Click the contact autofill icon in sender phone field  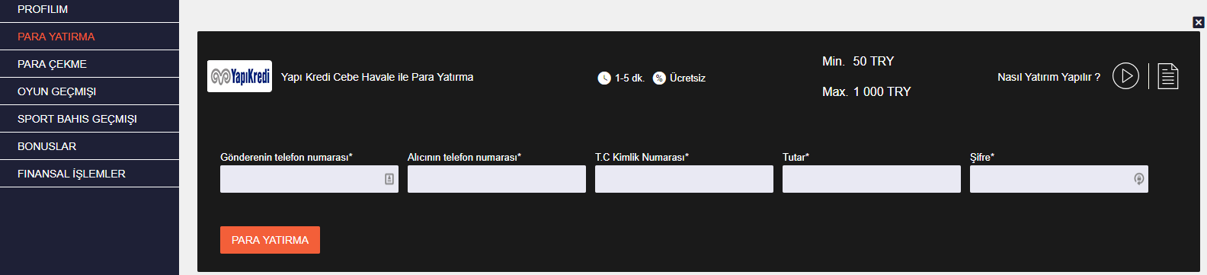[389, 179]
